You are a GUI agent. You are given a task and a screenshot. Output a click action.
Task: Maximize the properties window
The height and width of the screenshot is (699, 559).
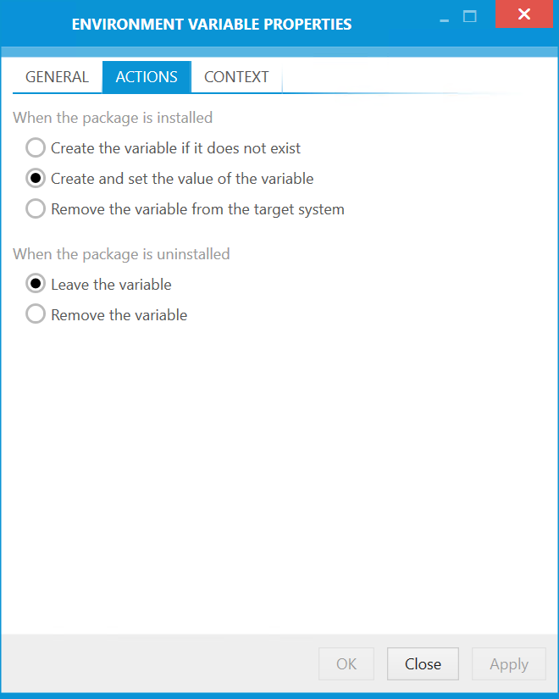click(470, 16)
